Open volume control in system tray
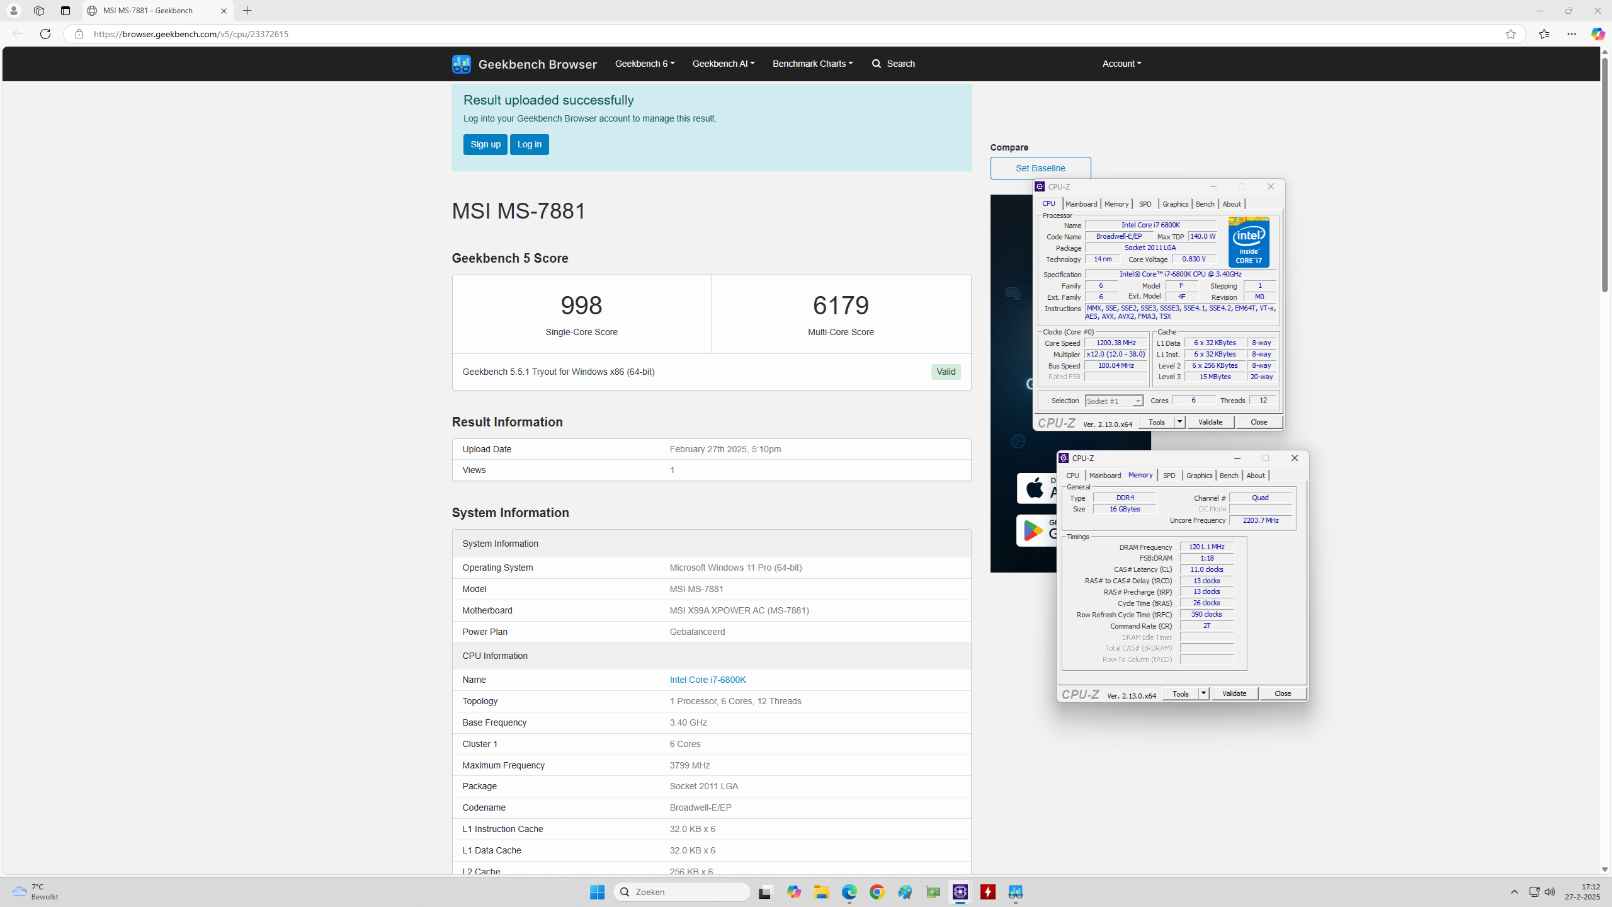 click(1550, 892)
